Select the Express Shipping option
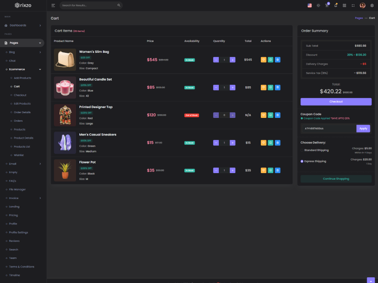This screenshot has width=378, height=283. (x=302, y=161)
